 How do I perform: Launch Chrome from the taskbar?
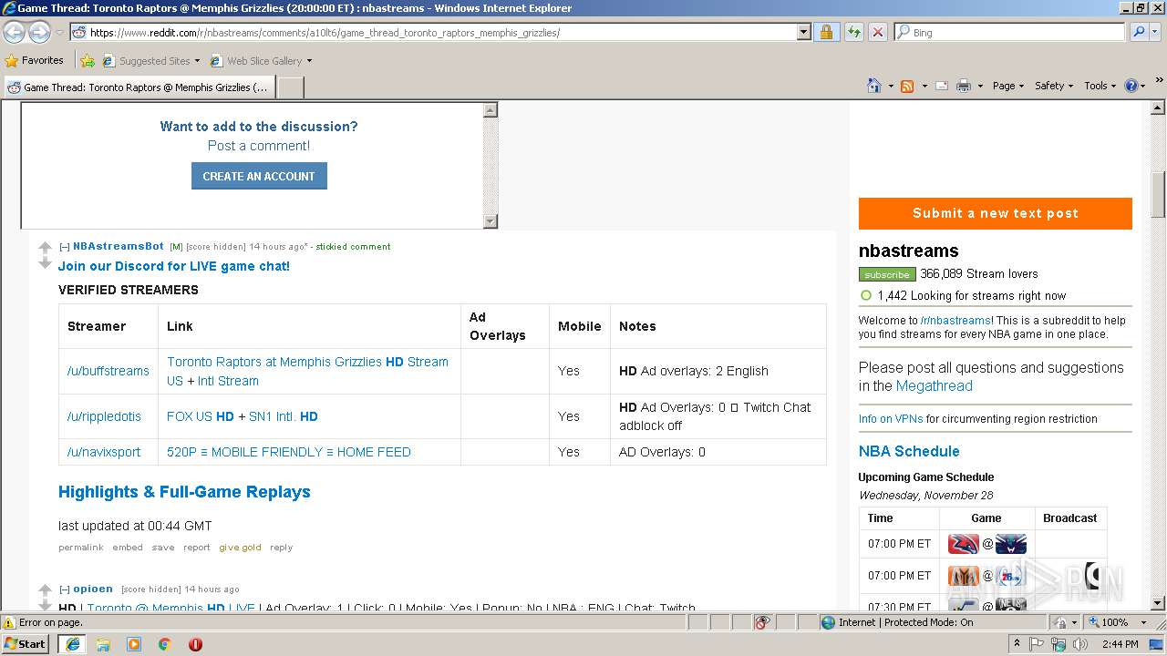164,644
